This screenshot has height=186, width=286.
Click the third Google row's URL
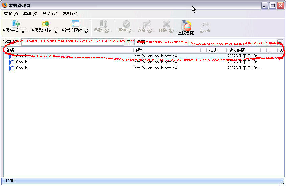(156, 68)
